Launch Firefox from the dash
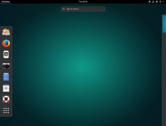This screenshot has width=166, height=126. coord(6,43)
